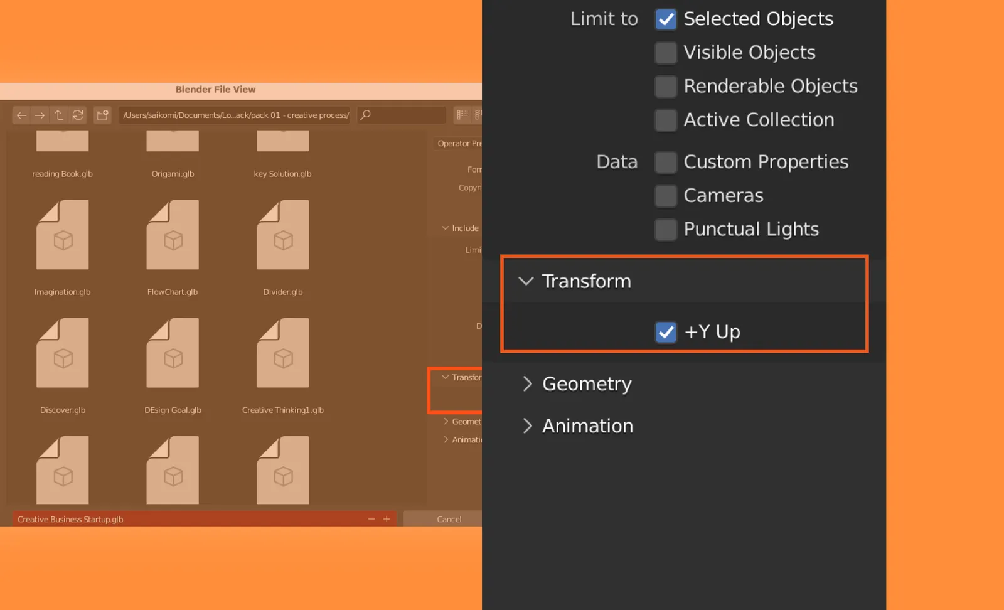Open the Operator Presets dropdown
Screen dimensions: 1004x610
coord(460,143)
